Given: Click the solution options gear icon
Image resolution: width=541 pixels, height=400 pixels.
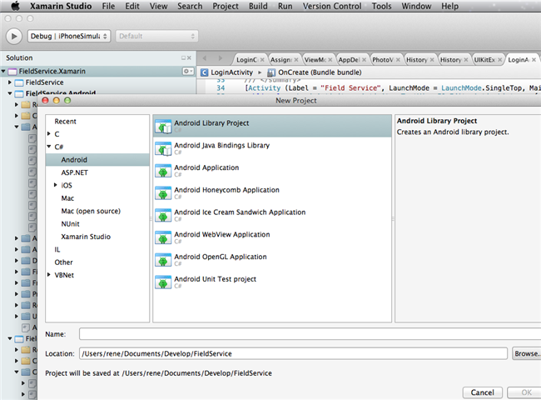Looking at the screenshot, I should point(187,71).
